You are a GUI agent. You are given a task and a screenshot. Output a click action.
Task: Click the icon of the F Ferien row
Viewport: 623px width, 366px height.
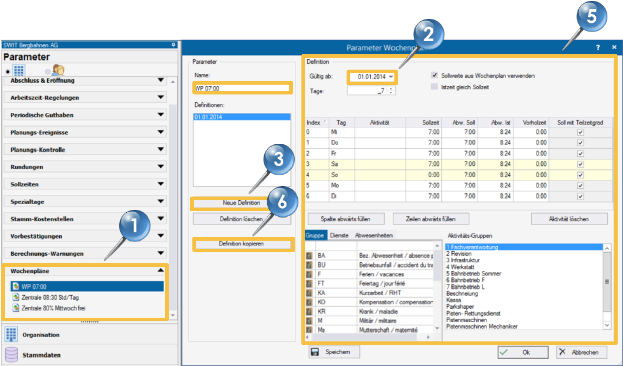(x=309, y=274)
